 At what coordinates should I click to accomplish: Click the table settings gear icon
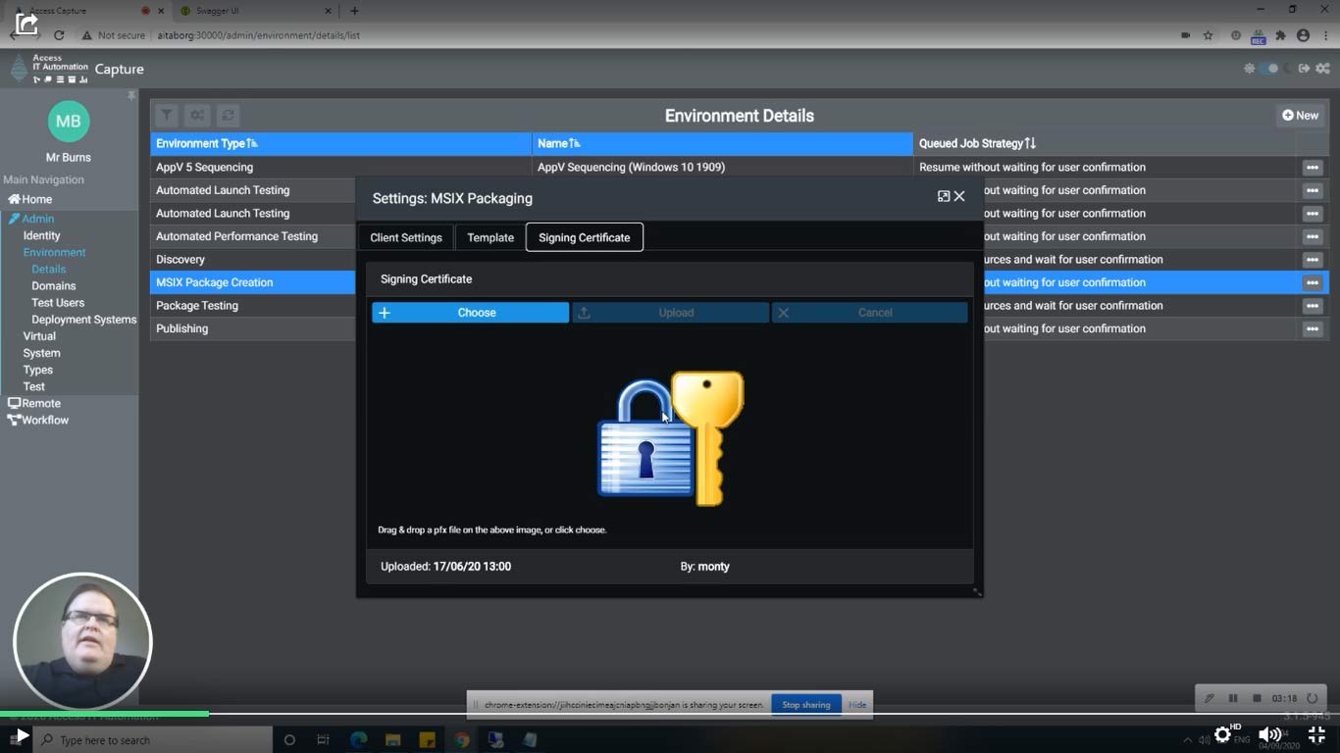click(196, 115)
